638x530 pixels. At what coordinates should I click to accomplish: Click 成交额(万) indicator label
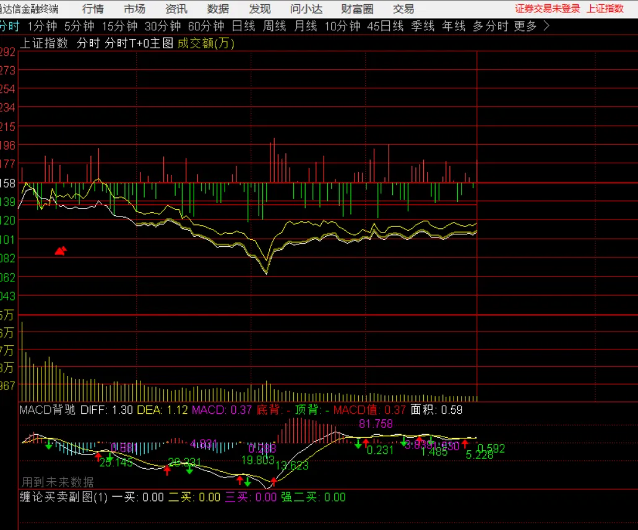click(x=206, y=43)
